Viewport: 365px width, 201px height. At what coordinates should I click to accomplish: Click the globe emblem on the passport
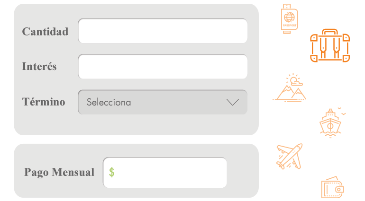tap(289, 18)
